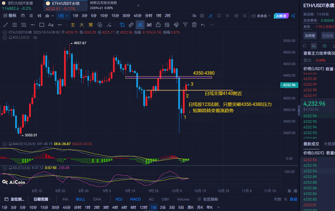Click the AI解读 button
This screenshot has height=211, width=335.
point(281,16)
